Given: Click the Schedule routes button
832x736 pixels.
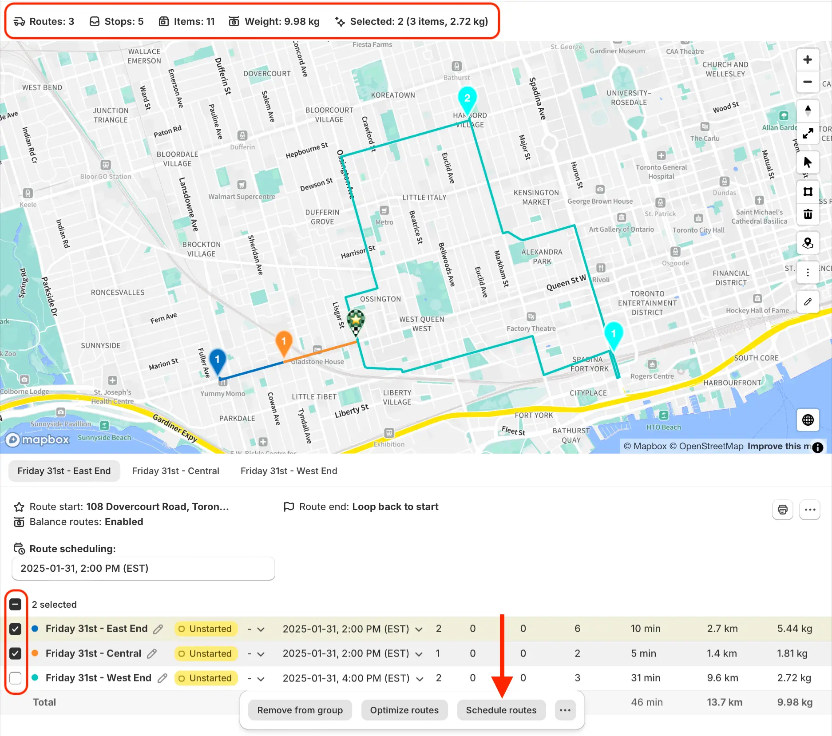Looking at the screenshot, I should tap(501, 710).
